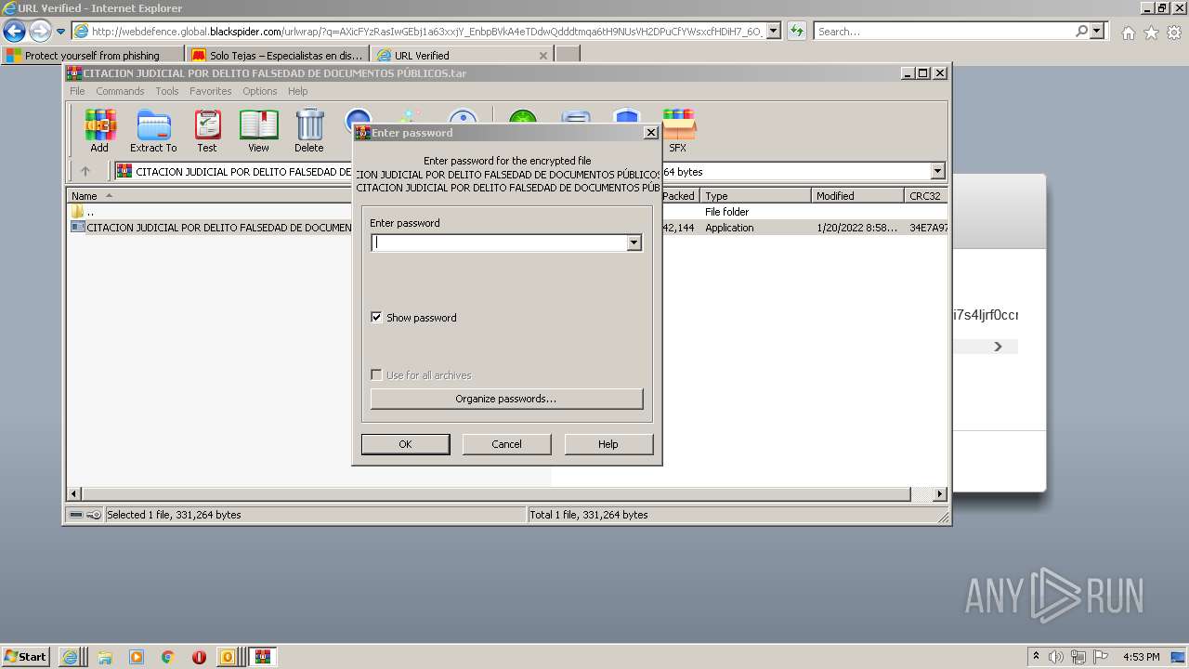Click the IE forward navigation button
Viewport: 1189px width, 669px height.
[40, 31]
